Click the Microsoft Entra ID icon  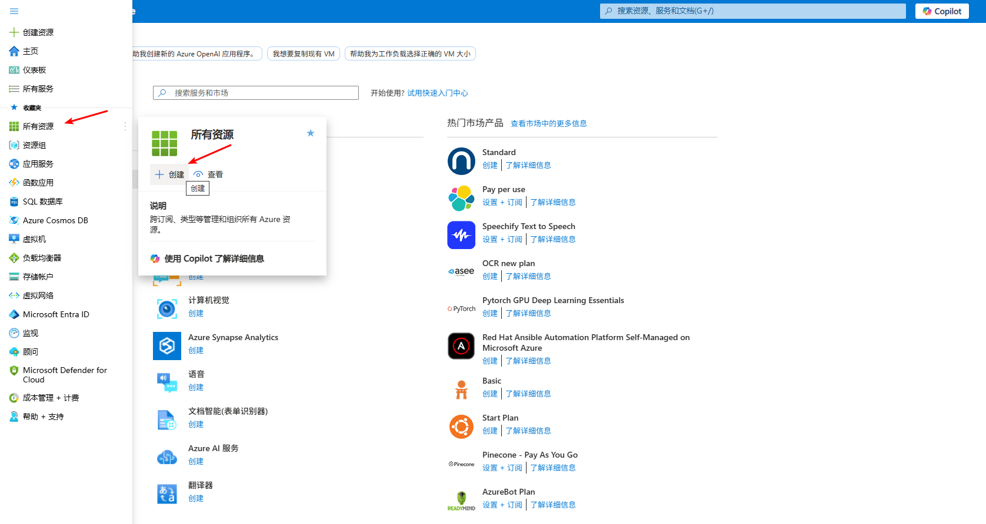(14, 314)
